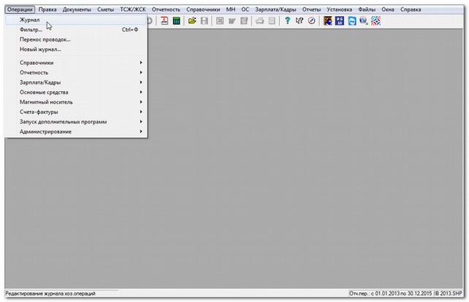Expand the Отчетность submenu in dropdown
The height and width of the screenshot is (302, 469).
(x=76, y=73)
